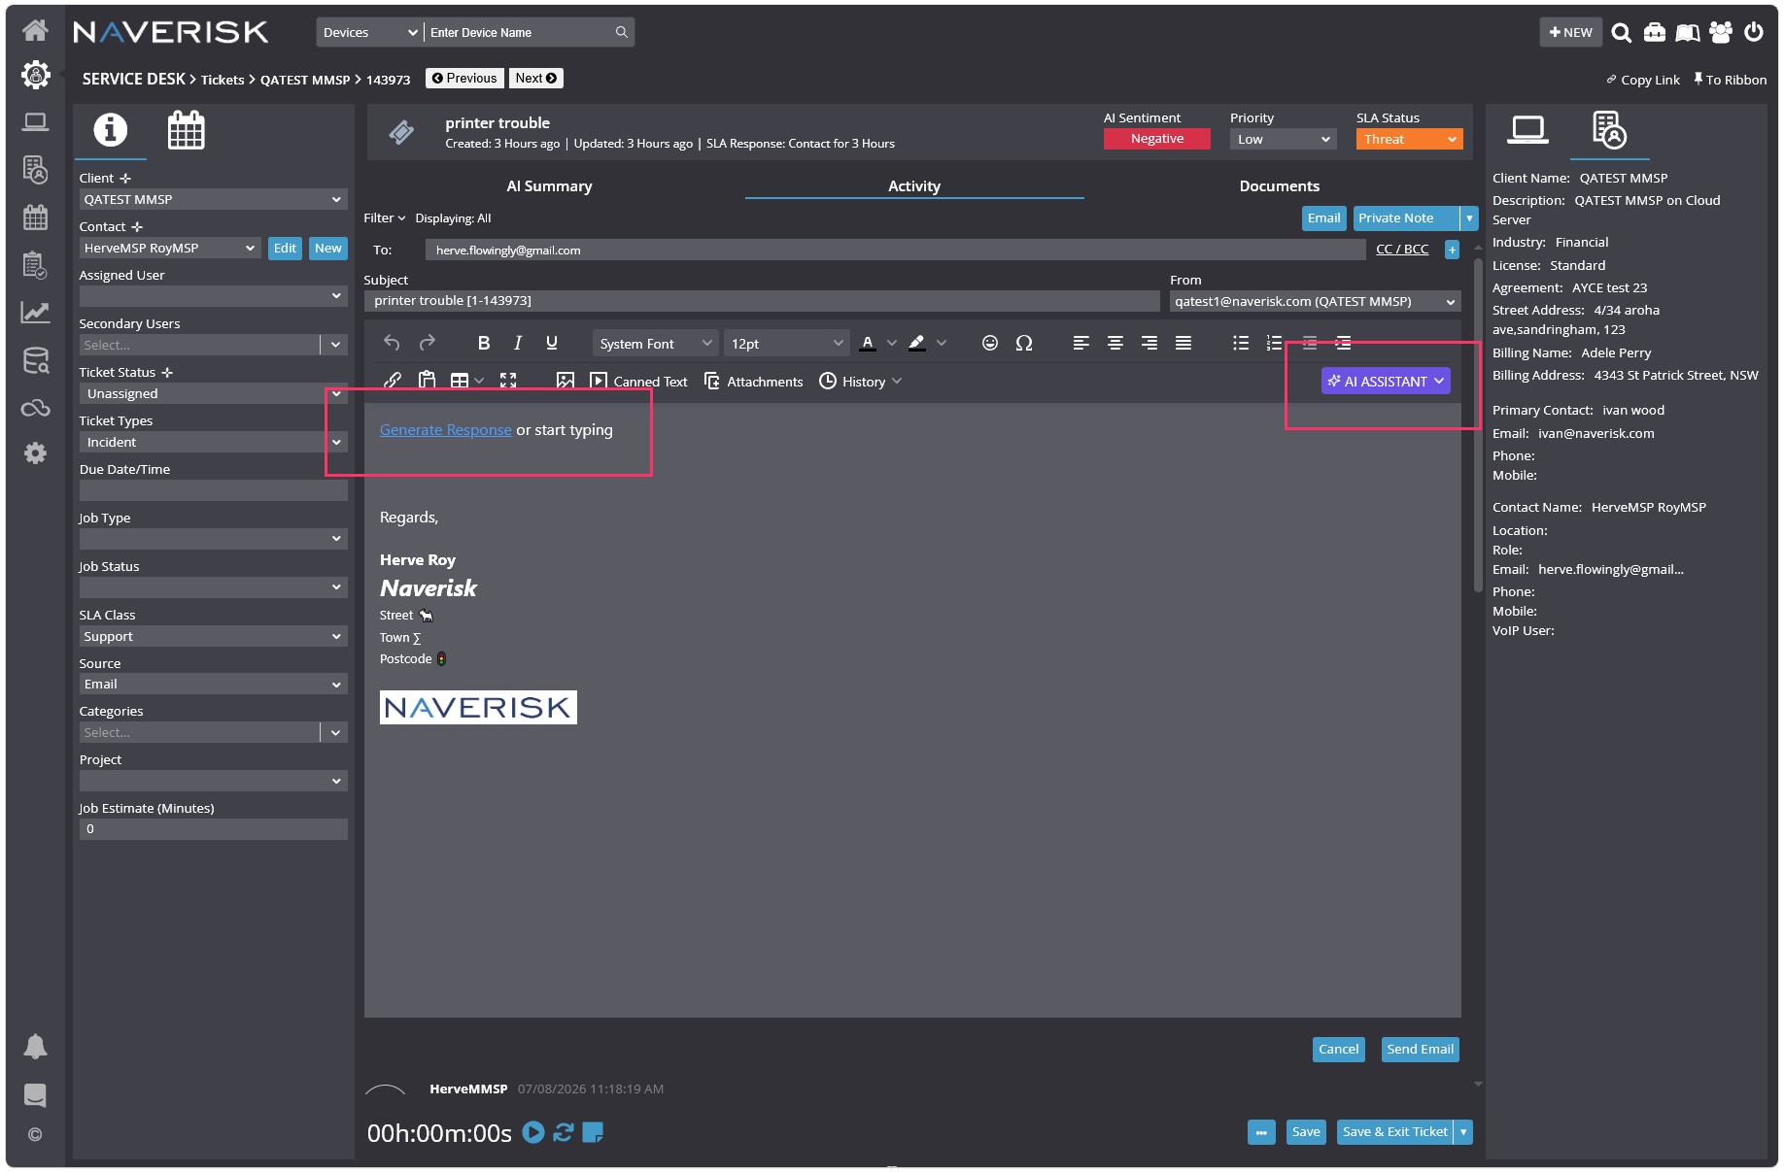Open the notifications bell icon

(35, 1047)
